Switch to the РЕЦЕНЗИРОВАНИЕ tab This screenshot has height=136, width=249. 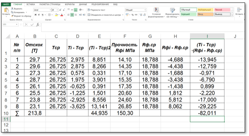pos(100,4)
